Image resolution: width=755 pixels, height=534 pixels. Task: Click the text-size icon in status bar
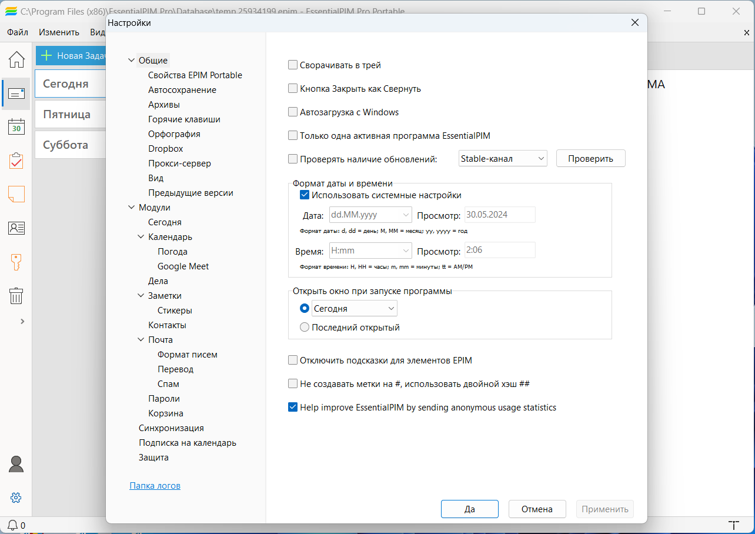[x=733, y=525]
